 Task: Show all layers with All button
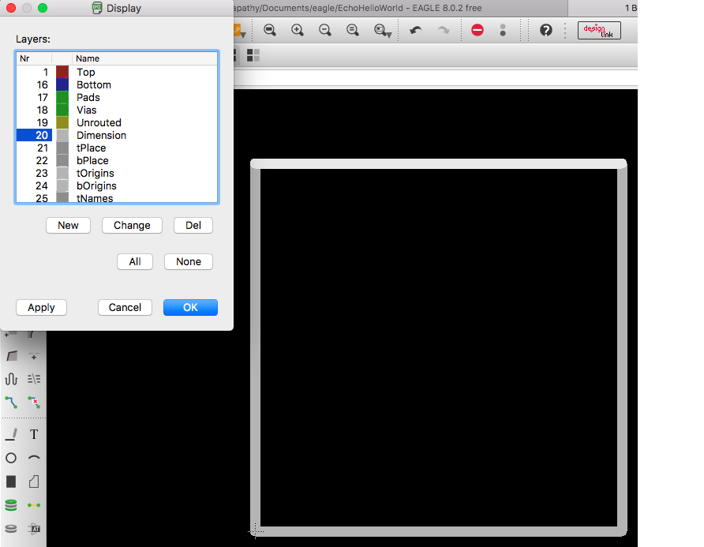(135, 262)
